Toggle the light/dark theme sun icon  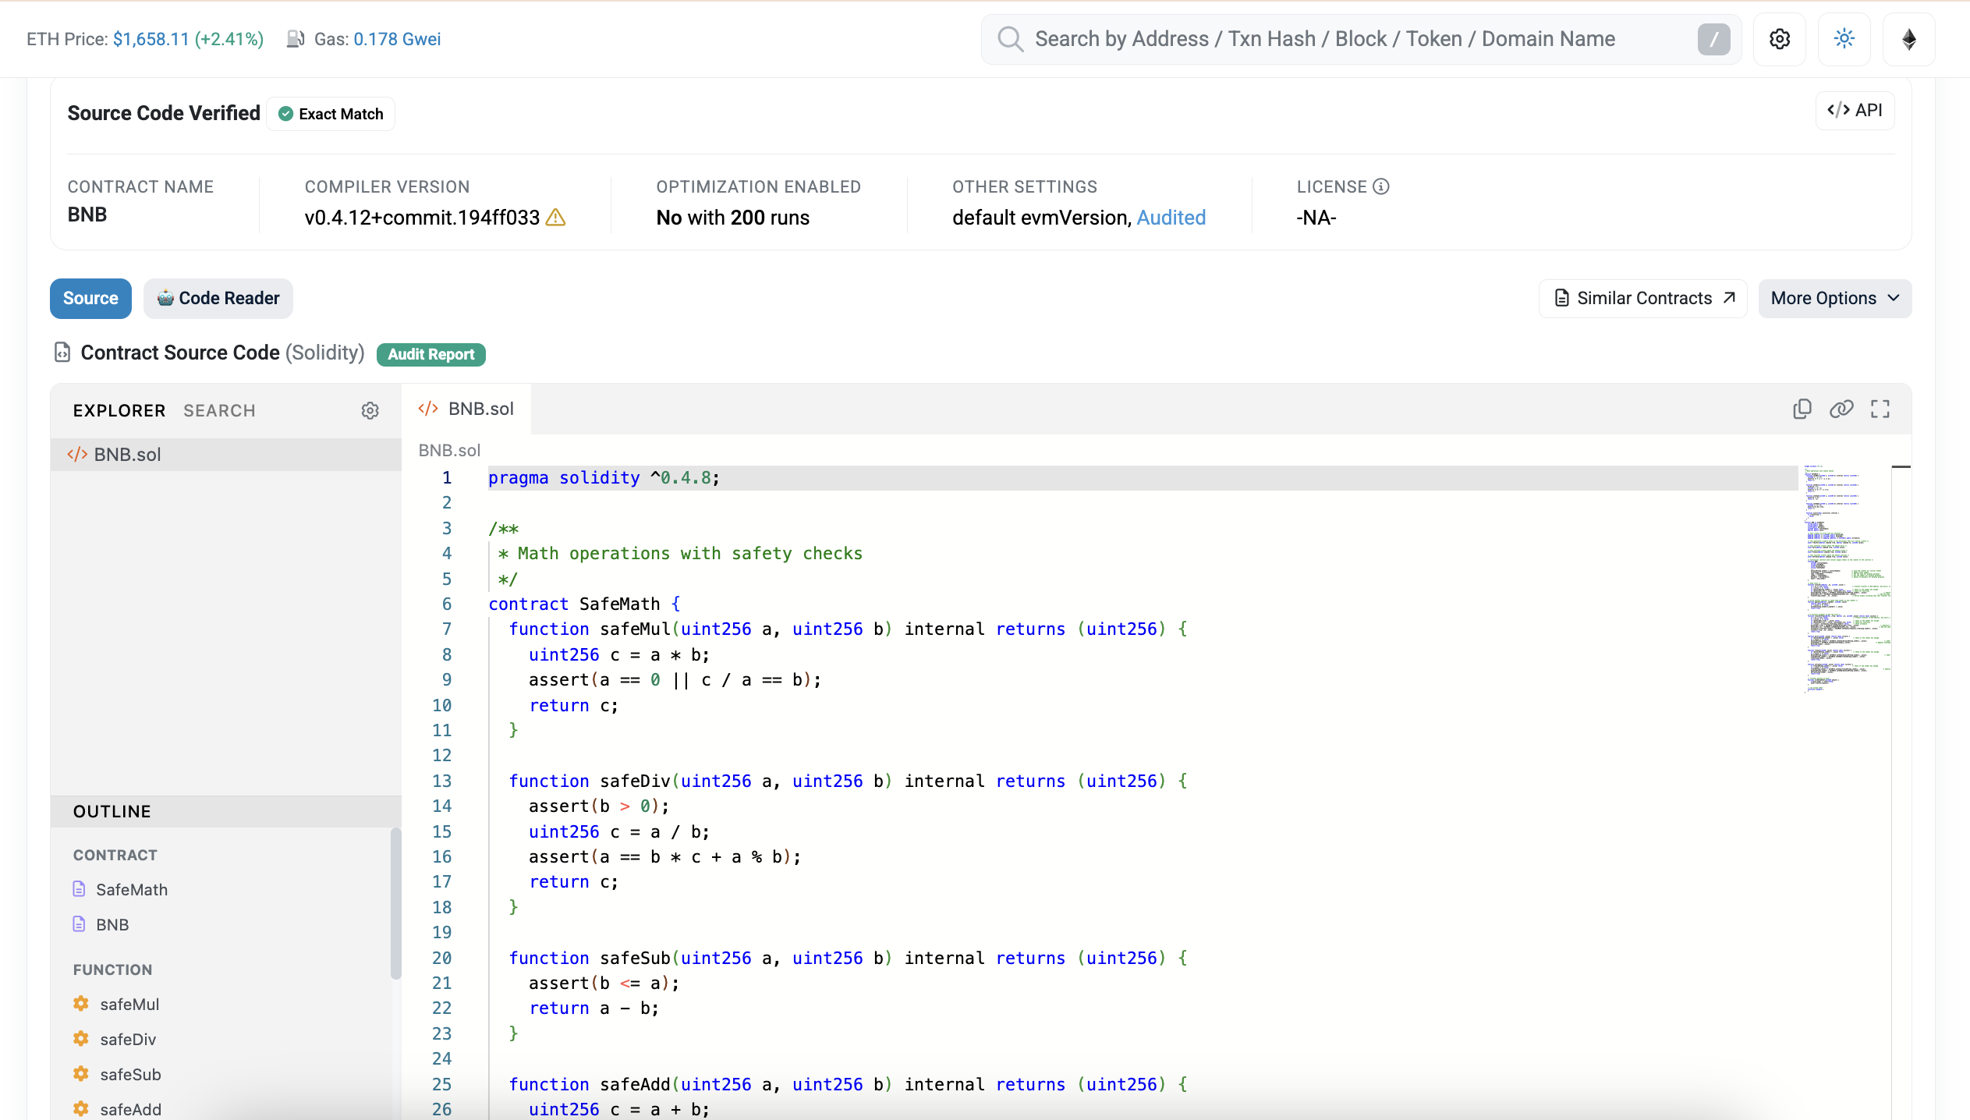[1844, 39]
